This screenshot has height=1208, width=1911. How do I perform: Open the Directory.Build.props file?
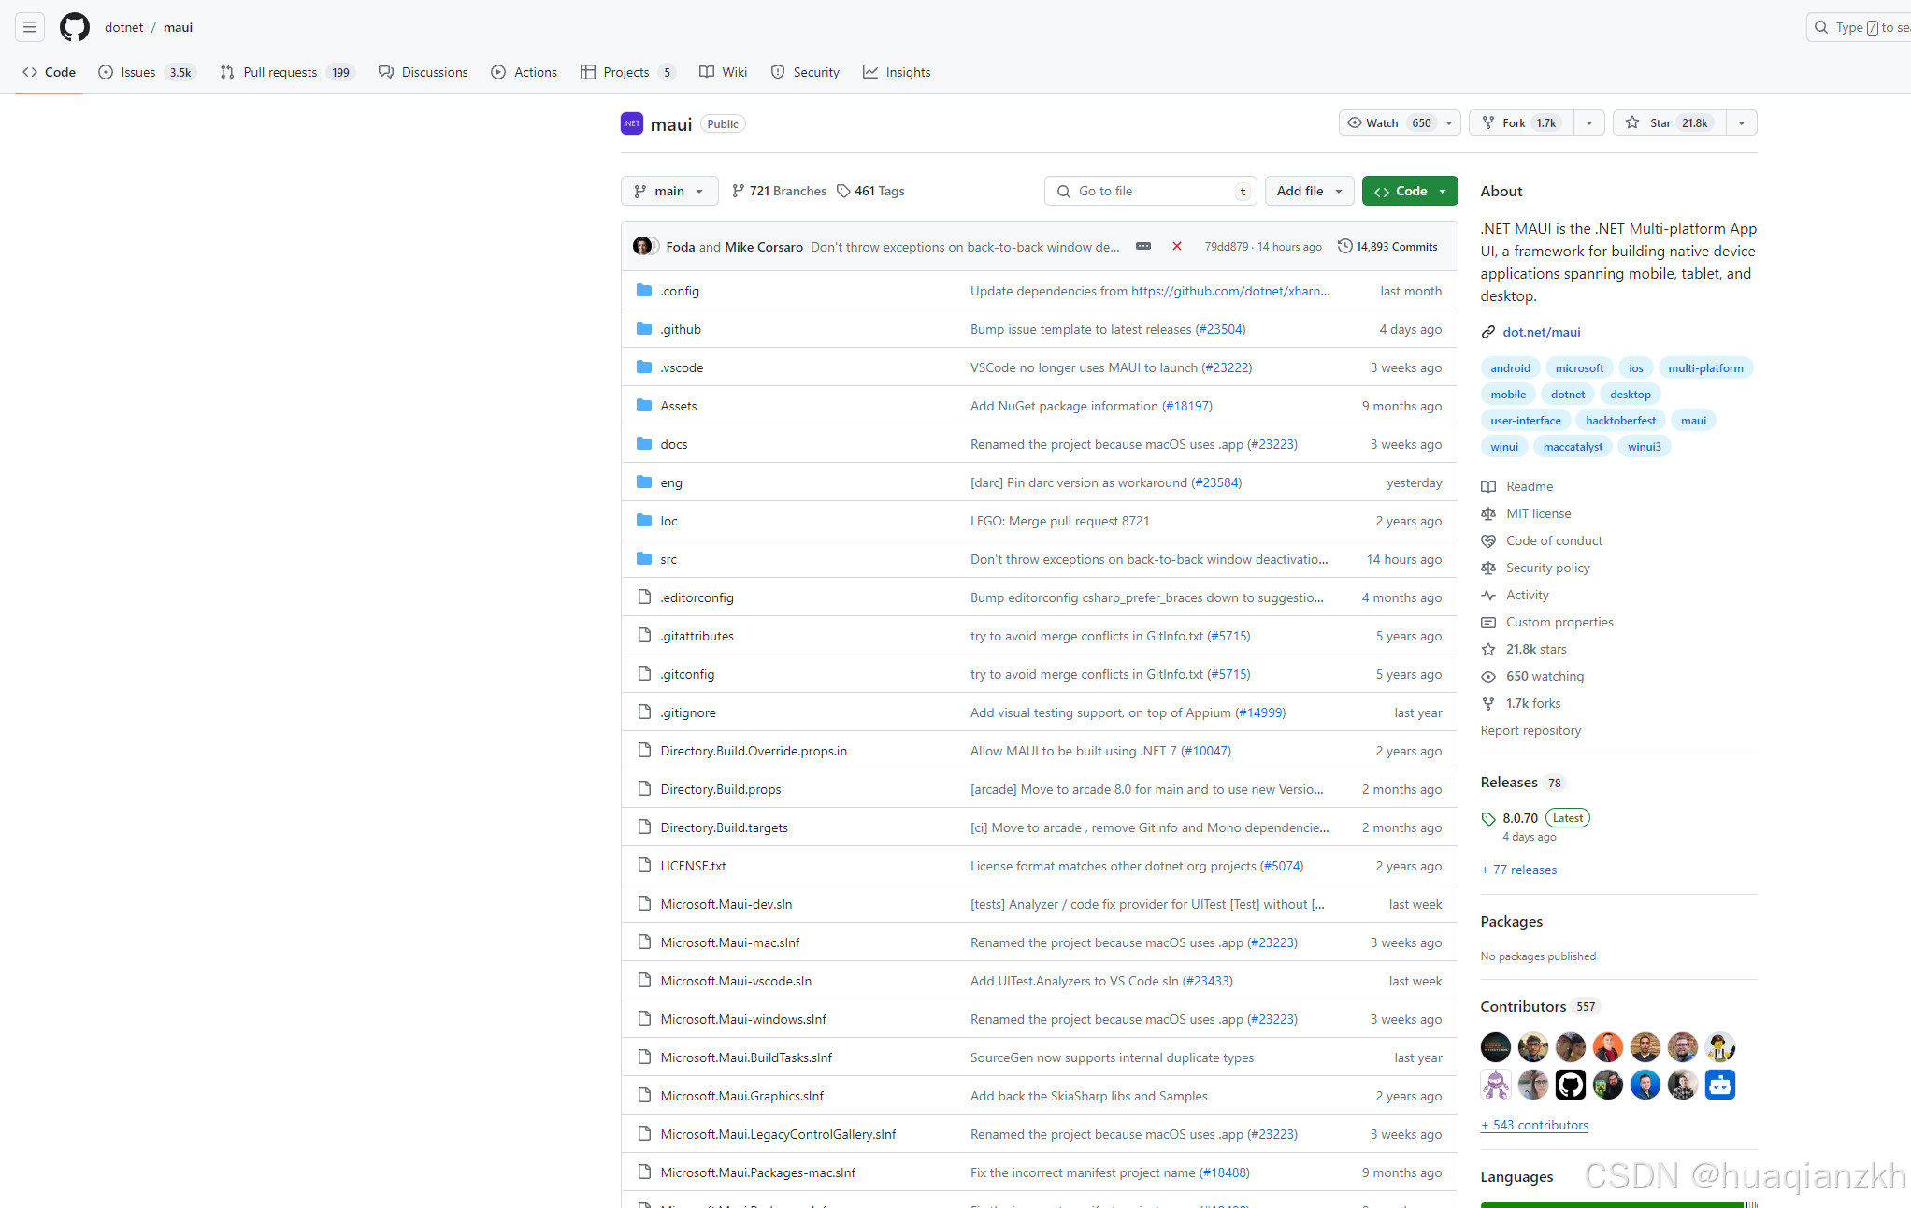tap(720, 789)
